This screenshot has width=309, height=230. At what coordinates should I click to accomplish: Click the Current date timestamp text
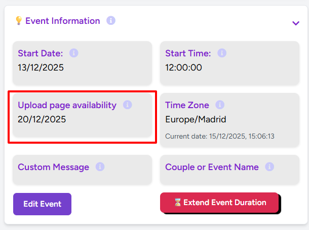click(x=220, y=137)
